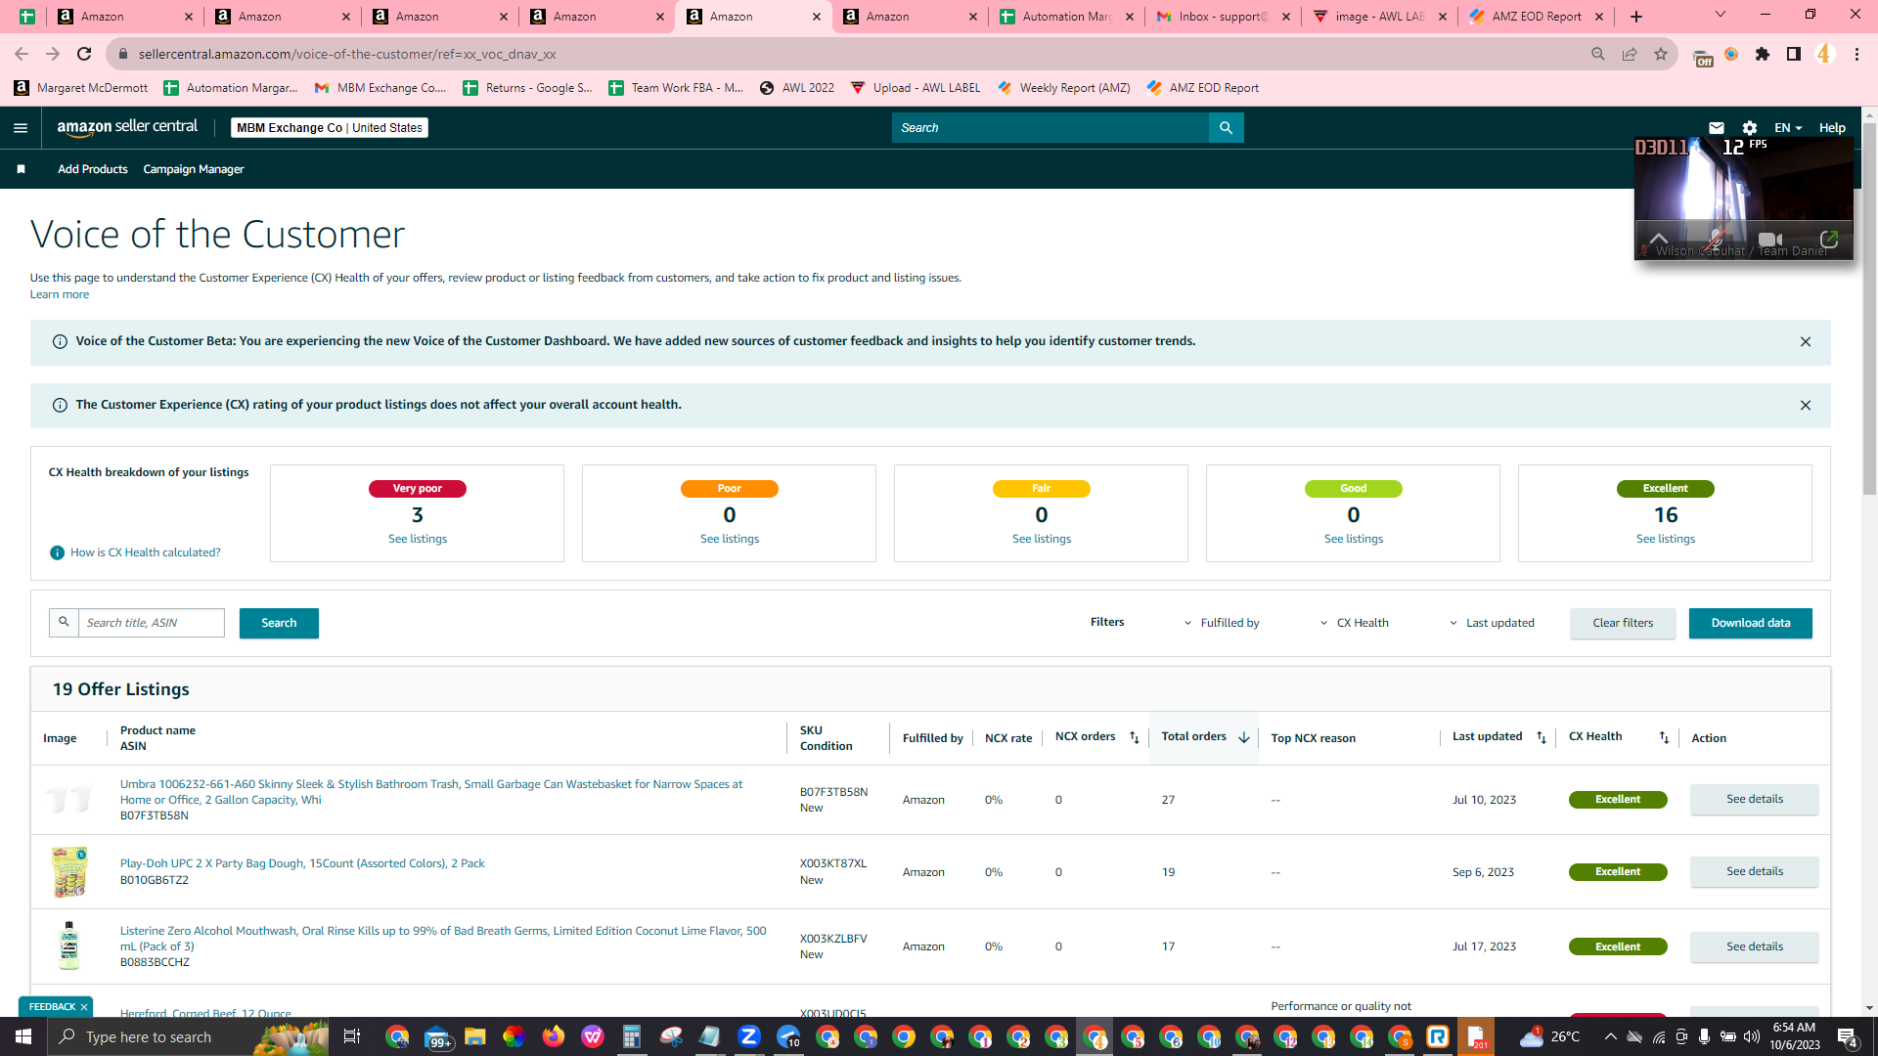Open Task View on the taskbar
The height and width of the screenshot is (1056, 1878).
(x=352, y=1036)
